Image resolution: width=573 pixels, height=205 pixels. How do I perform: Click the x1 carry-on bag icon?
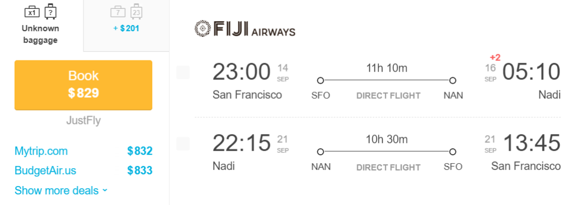click(32, 12)
